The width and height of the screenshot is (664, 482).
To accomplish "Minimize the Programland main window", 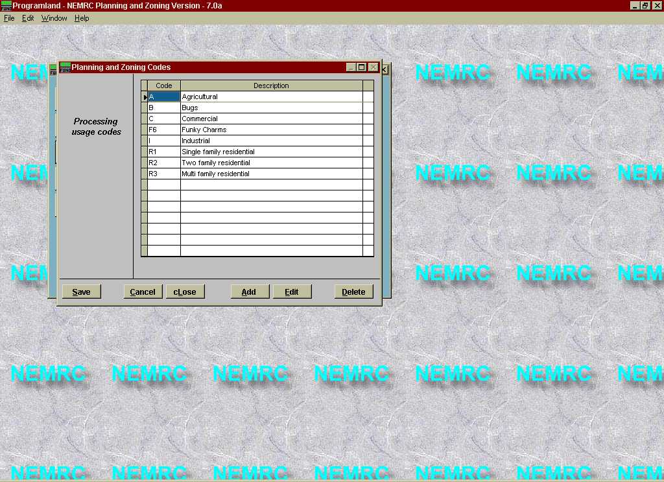I will tap(634, 5).
